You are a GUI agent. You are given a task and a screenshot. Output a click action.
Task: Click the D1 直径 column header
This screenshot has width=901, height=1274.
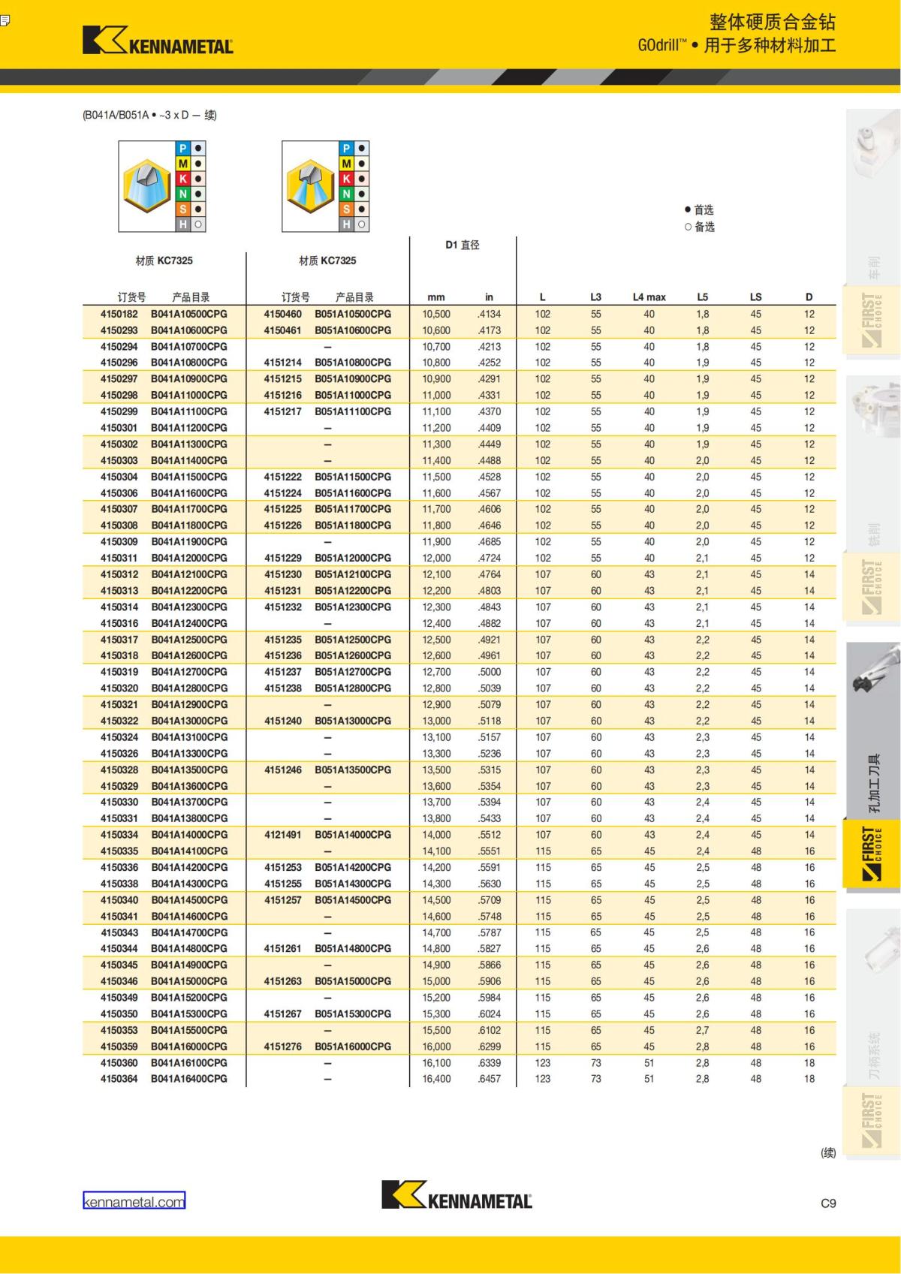[462, 245]
